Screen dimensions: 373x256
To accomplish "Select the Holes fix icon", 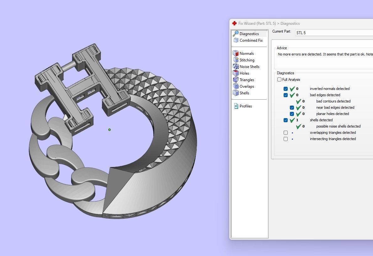I will [x=236, y=73].
